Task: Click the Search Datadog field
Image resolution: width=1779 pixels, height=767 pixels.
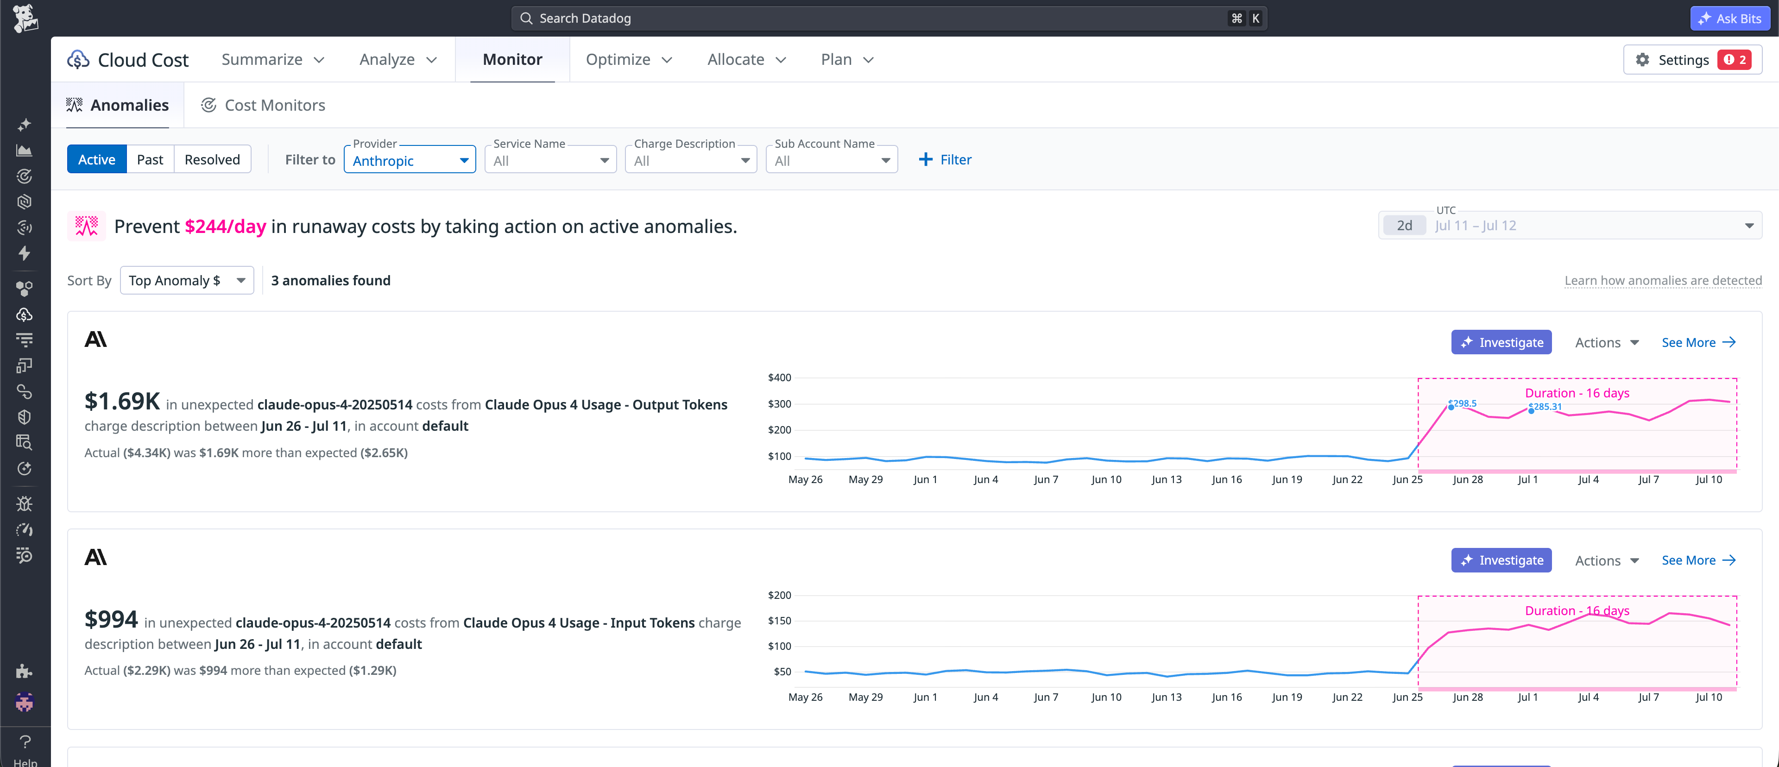Action: point(889,18)
